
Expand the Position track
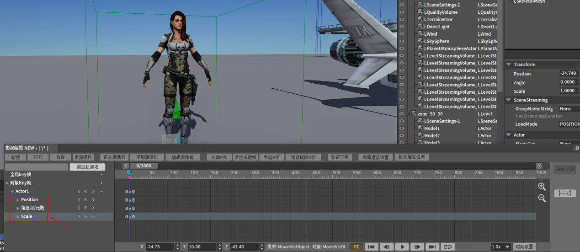(x=18, y=200)
